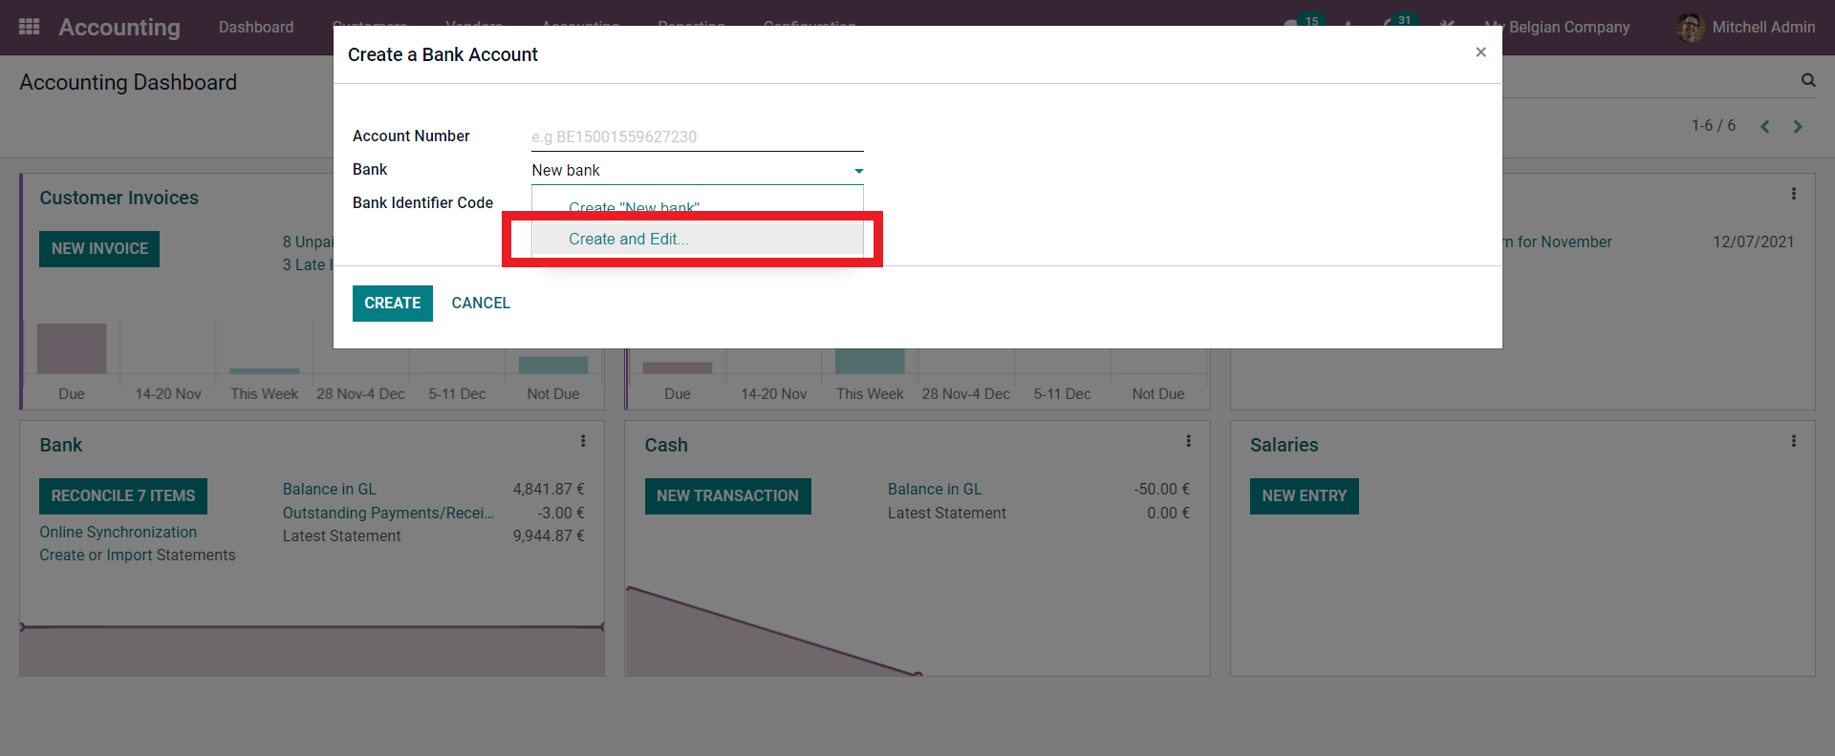
Task: Click NEW INVOICE in Customer Invoices
Action: coord(99,249)
